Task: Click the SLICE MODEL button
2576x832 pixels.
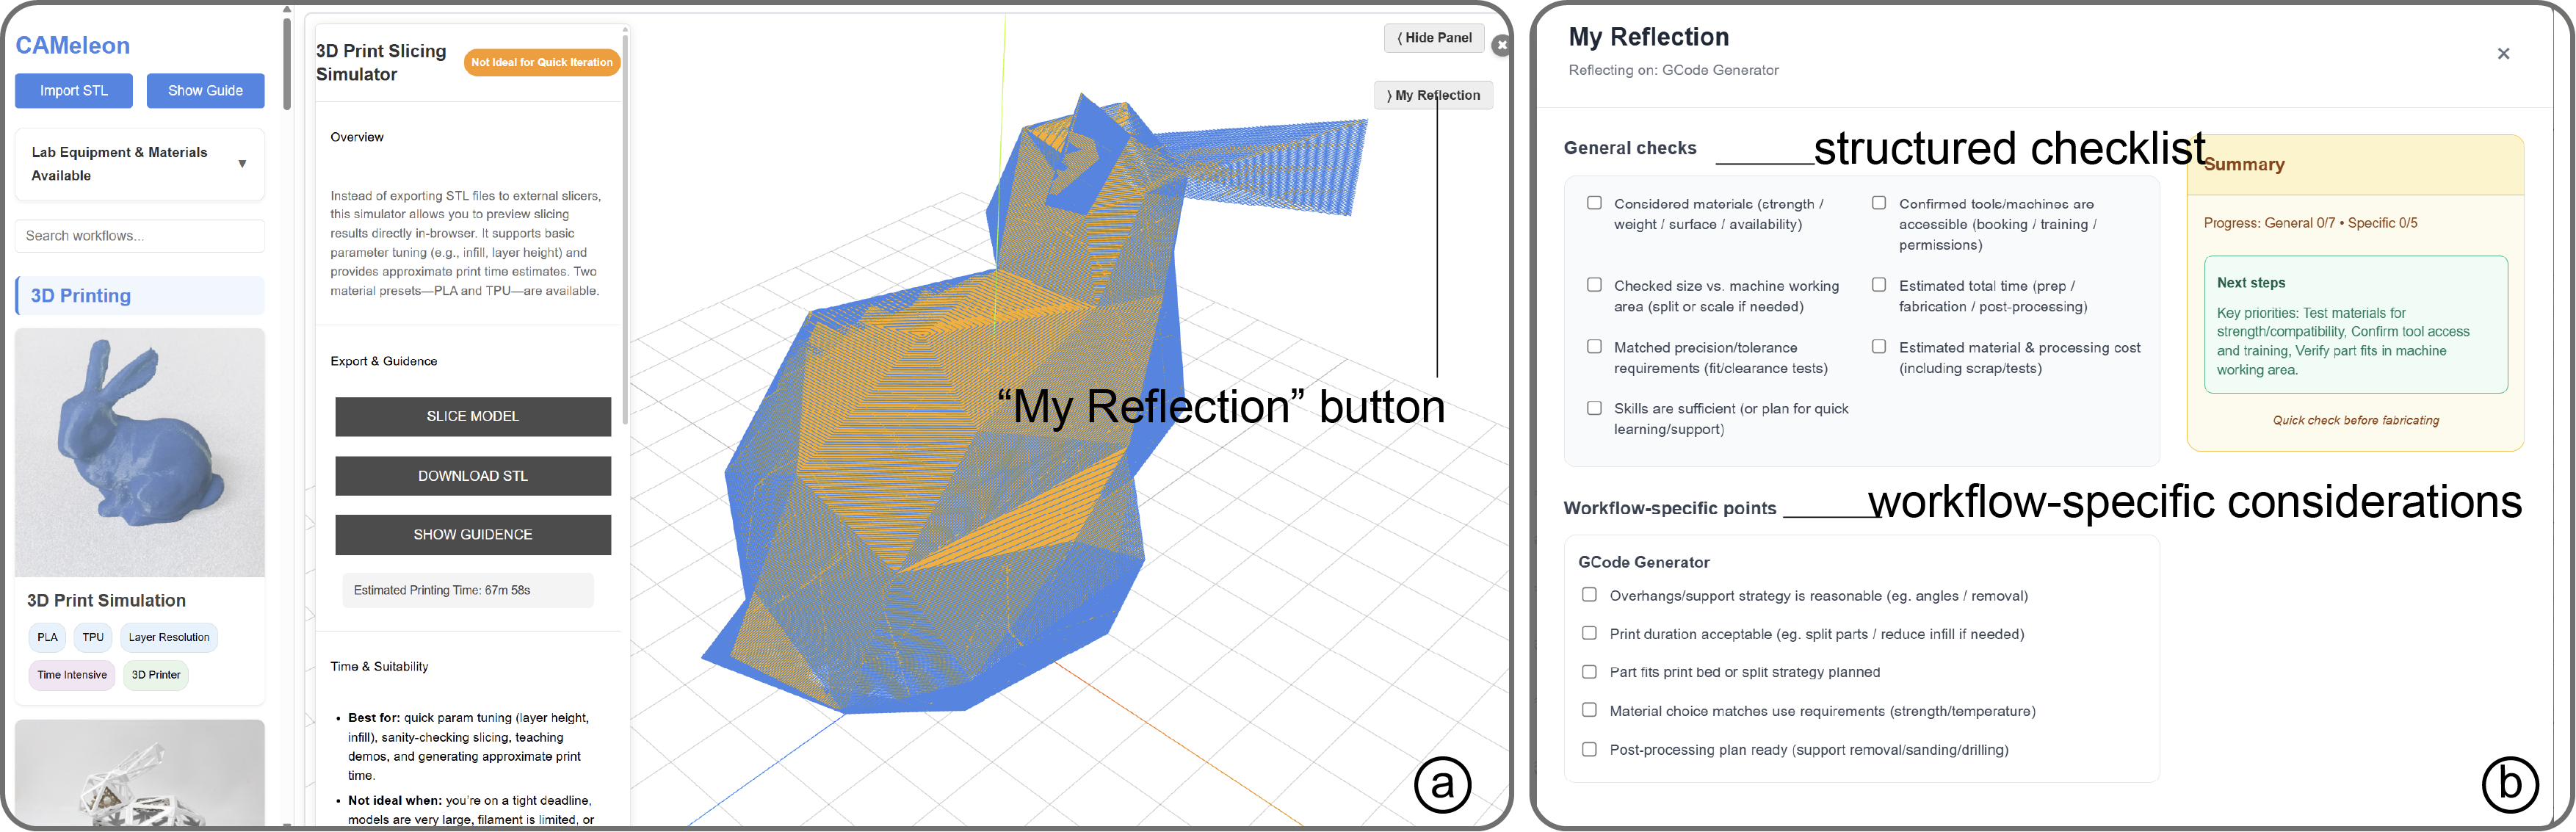Action: click(x=472, y=416)
